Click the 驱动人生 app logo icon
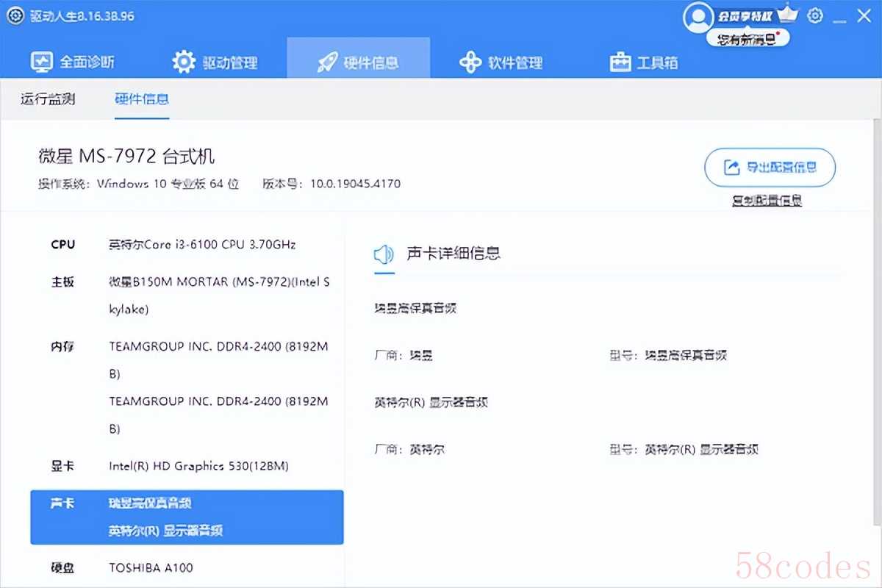The height and width of the screenshot is (588, 882). coord(15,15)
